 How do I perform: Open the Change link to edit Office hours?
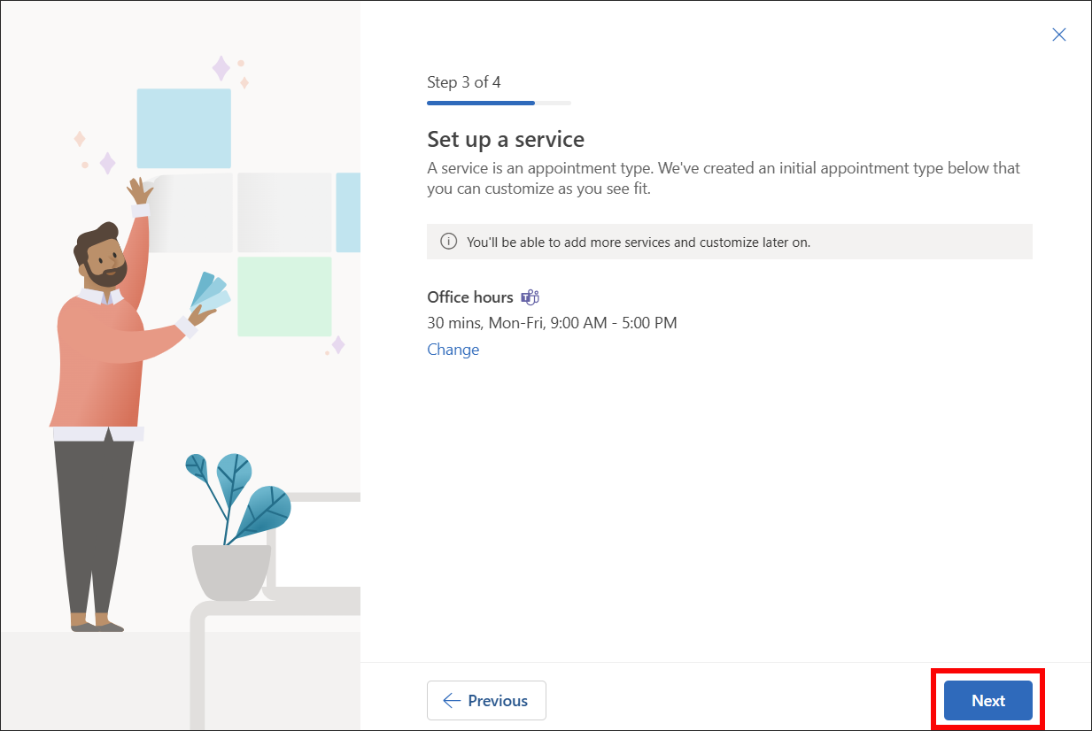[x=453, y=349]
